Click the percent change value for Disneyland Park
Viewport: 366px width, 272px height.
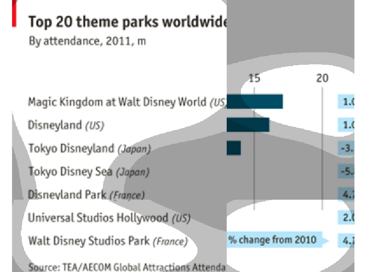346,194
